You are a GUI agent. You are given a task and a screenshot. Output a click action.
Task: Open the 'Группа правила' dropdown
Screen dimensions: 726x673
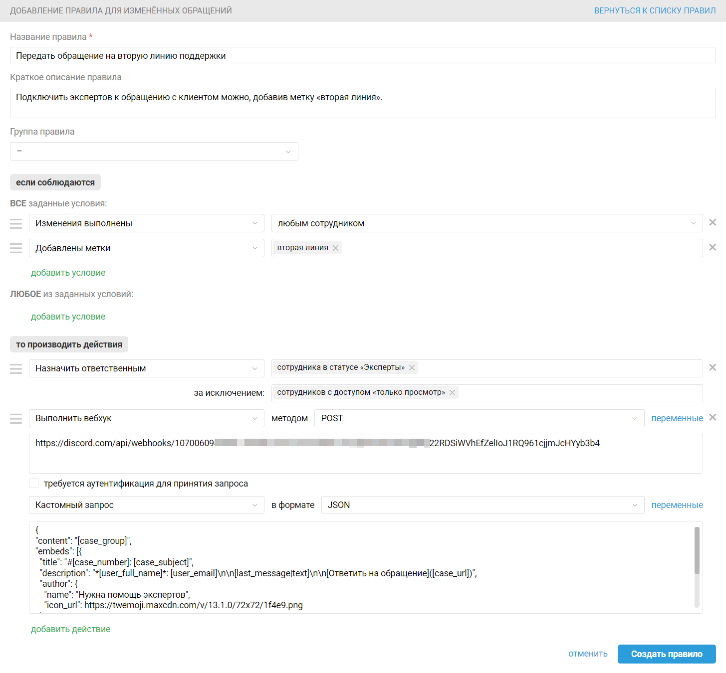(154, 152)
